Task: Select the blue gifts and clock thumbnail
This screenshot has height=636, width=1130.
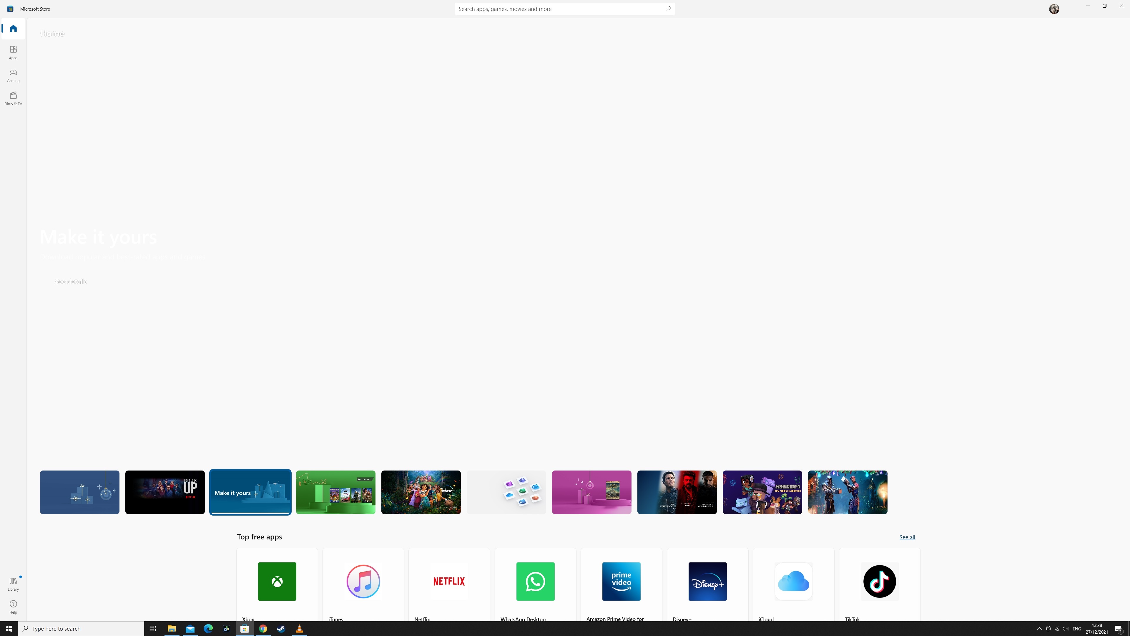Action: [x=79, y=492]
